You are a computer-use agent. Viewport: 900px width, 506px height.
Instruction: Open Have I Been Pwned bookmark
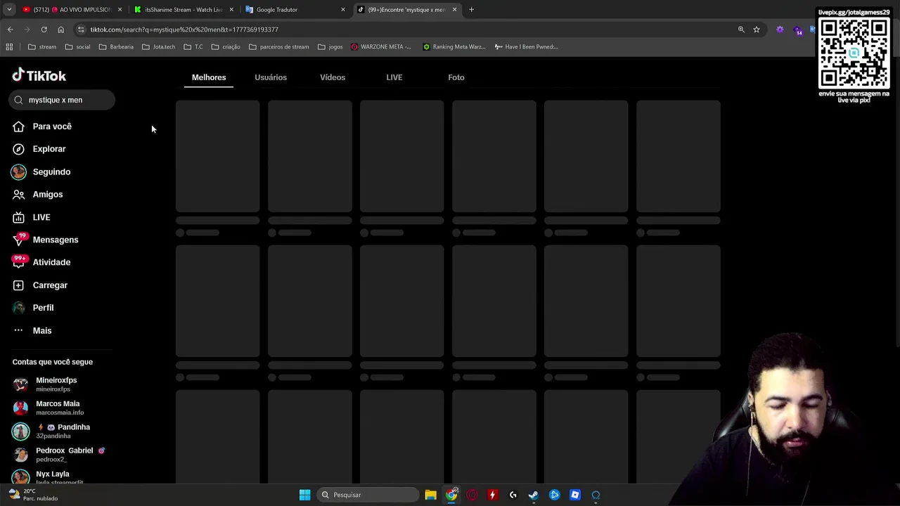pyautogui.click(x=527, y=47)
